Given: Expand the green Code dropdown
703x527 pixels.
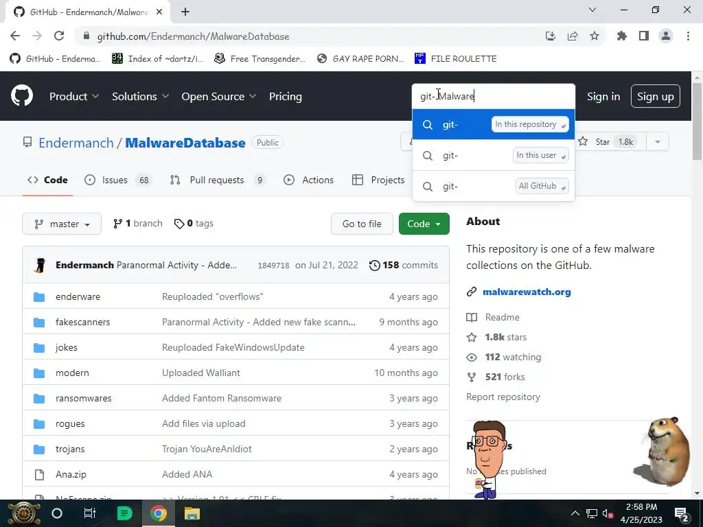Looking at the screenshot, I should [x=424, y=224].
